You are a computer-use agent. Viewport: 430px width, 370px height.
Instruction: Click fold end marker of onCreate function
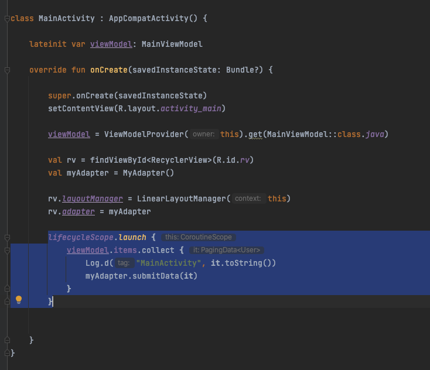click(8, 340)
